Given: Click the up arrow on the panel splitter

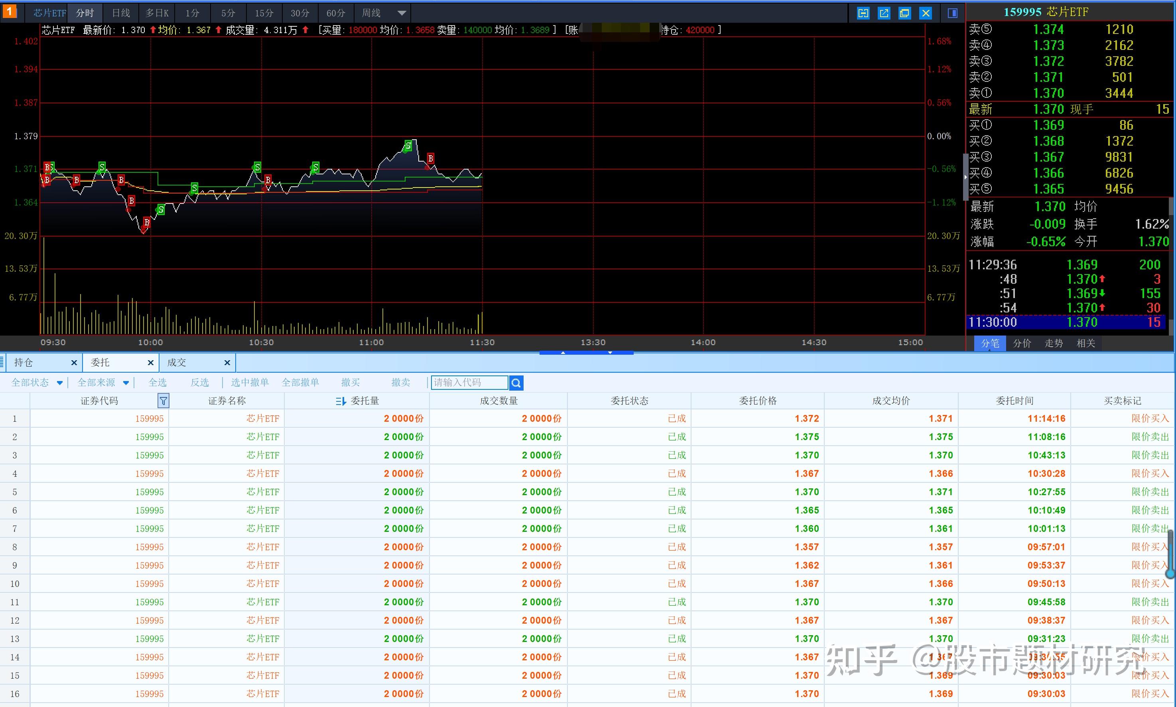Looking at the screenshot, I should click(563, 353).
